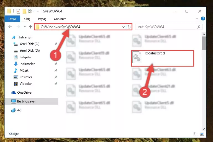Open İndirmeler folder in sidebar
Screen dimensions: 213x142
point(27,64)
